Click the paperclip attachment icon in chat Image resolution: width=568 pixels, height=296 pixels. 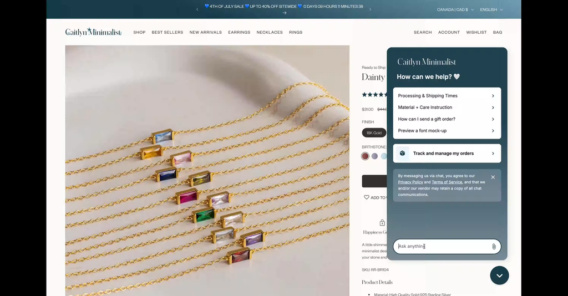coord(494,247)
